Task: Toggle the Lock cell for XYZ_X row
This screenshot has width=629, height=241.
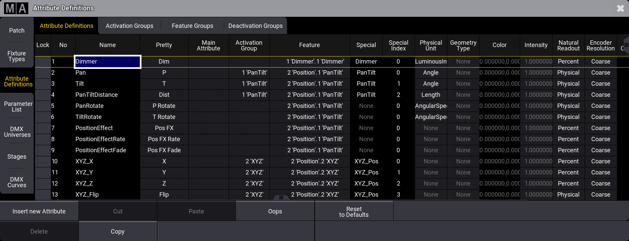Action: tap(43, 161)
